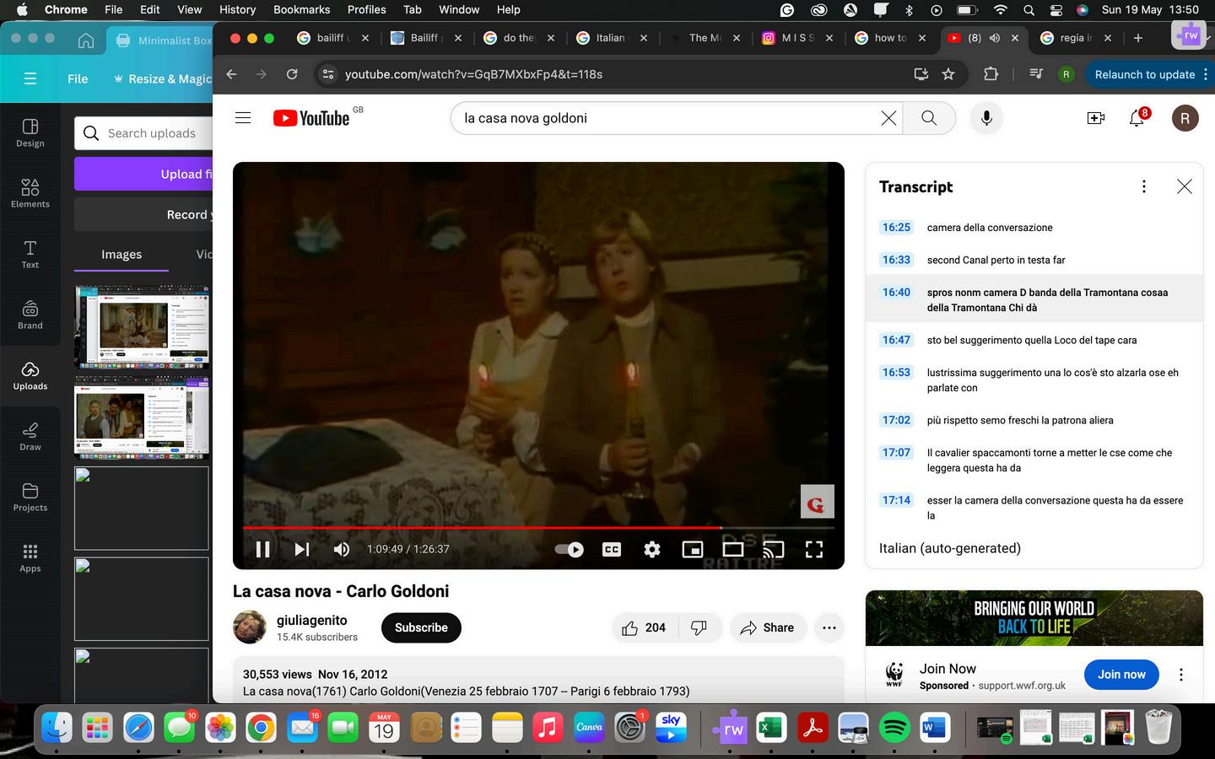Mute the video player volume
The width and height of the screenshot is (1215, 759).
point(342,549)
